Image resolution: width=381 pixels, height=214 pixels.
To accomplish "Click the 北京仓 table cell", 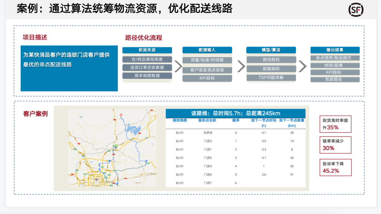I will tap(208, 133).
